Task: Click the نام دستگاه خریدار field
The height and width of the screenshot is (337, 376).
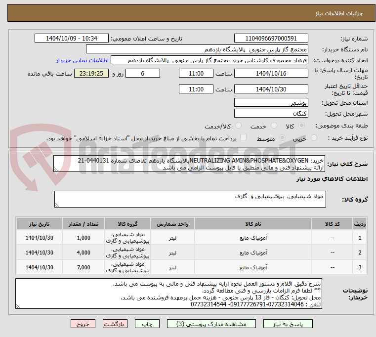Action: pos(197,49)
